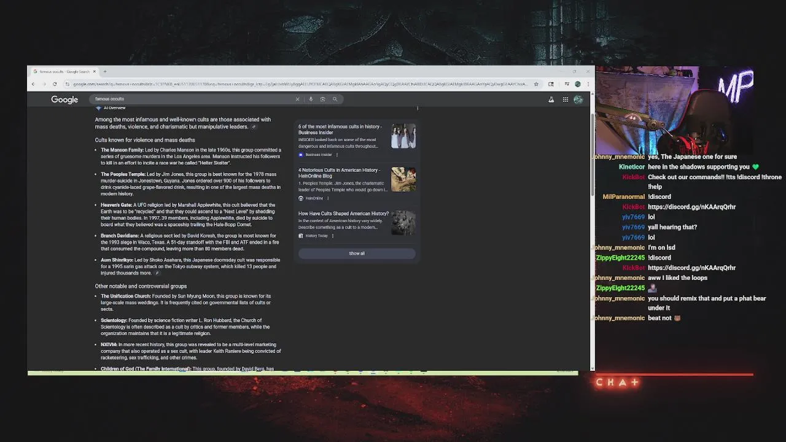
Task: Click Branch Davidians heading text
Action: (x=120, y=236)
